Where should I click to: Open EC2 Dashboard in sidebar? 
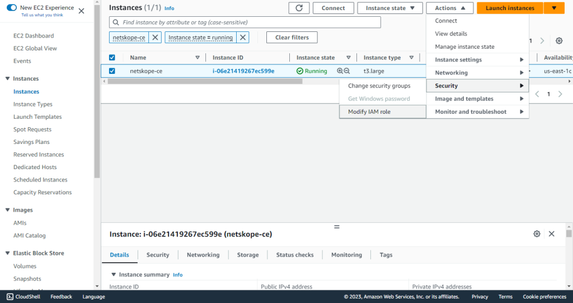tap(34, 36)
